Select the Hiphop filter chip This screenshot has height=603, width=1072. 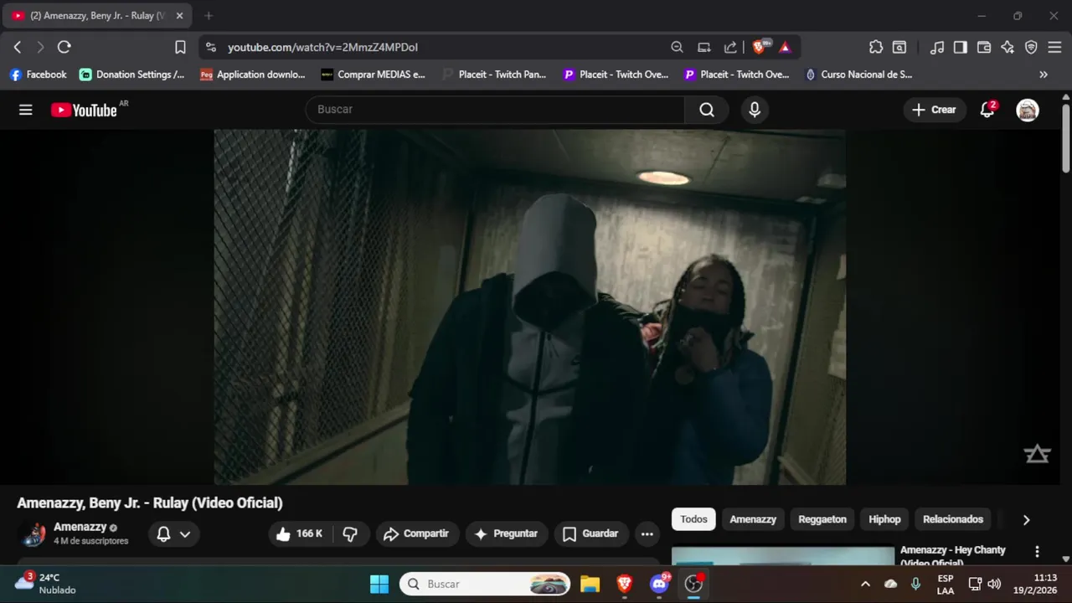click(x=884, y=519)
